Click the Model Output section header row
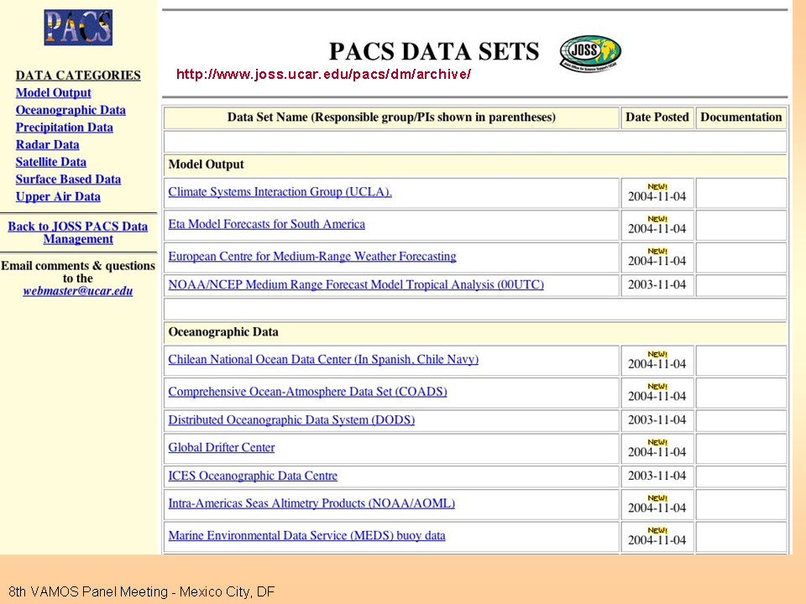This screenshot has height=604, width=806. (475, 165)
